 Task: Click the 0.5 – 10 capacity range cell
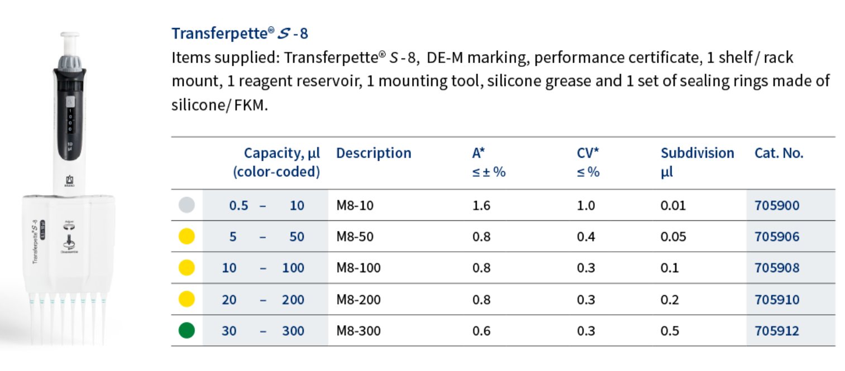click(266, 205)
